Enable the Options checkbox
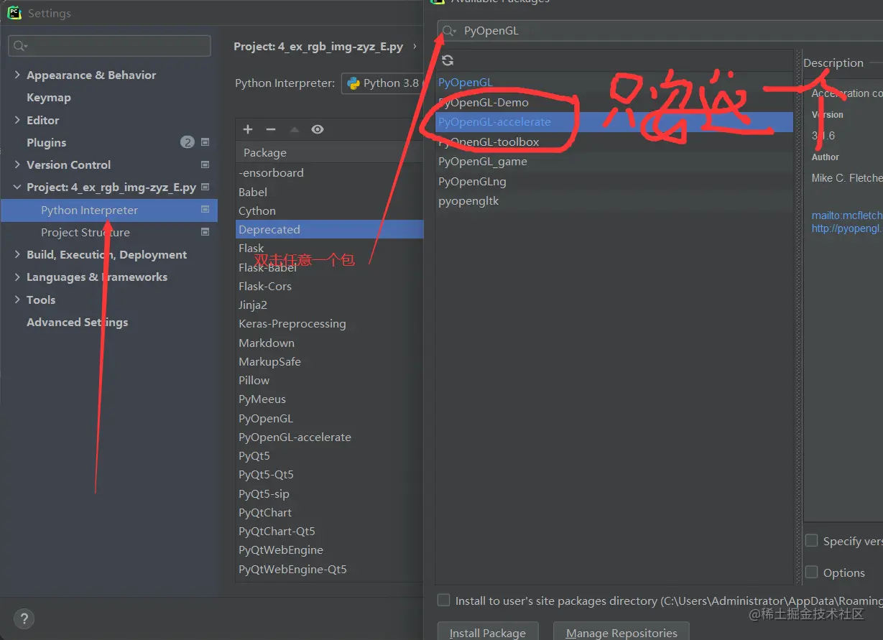The image size is (883, 640). (x=811, y=572)
